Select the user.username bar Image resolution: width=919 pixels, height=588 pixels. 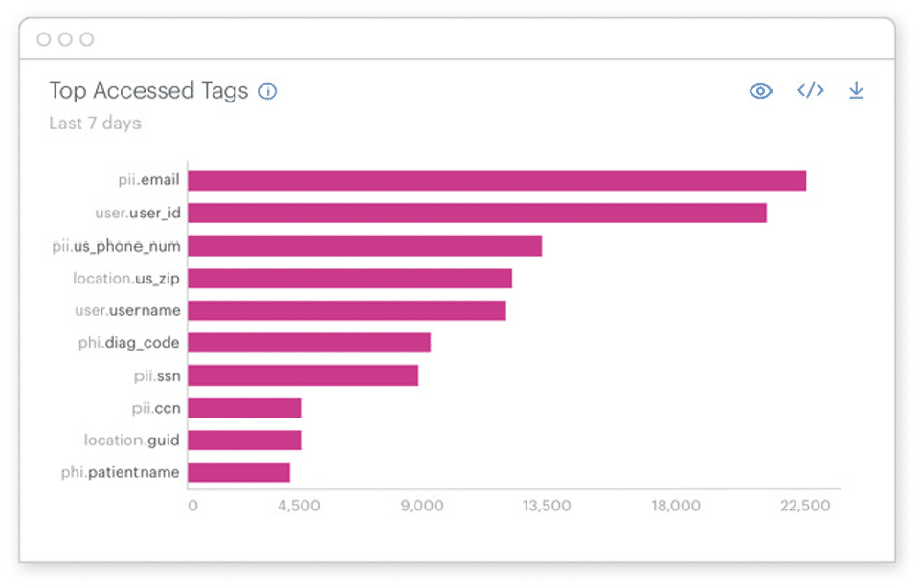click(x=347, y=310)
